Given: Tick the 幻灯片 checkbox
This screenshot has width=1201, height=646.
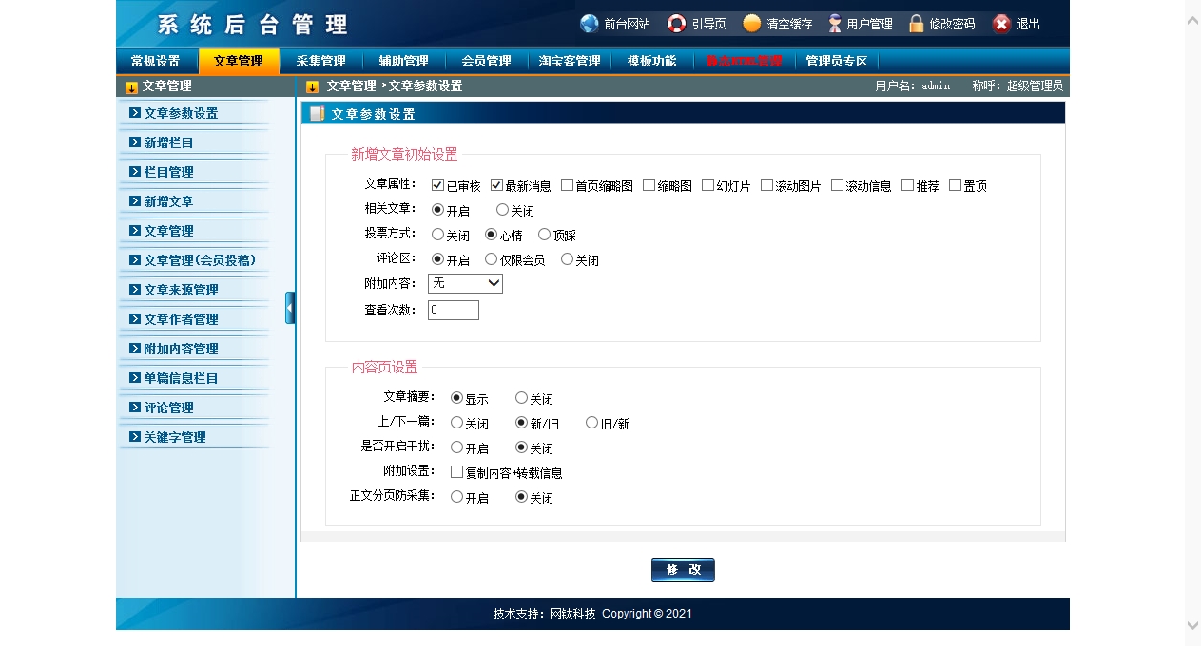Looking at the screenshot, I should [x=707, y=185].
